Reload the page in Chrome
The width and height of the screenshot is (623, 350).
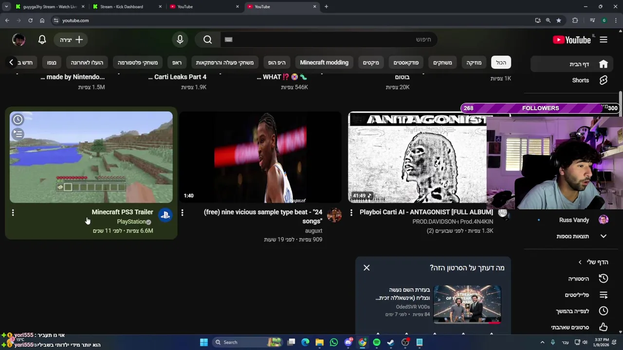pos(30,20)
